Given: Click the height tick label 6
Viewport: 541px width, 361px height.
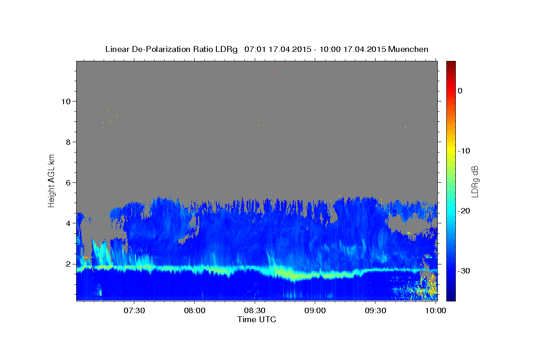Looking at the screenshot, I should click(x=69, y=183).
